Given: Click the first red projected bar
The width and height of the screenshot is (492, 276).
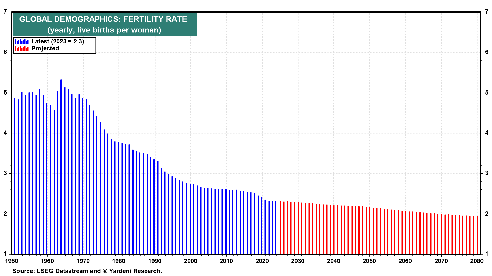Looking at the screenshot, I should coord(280,227).
